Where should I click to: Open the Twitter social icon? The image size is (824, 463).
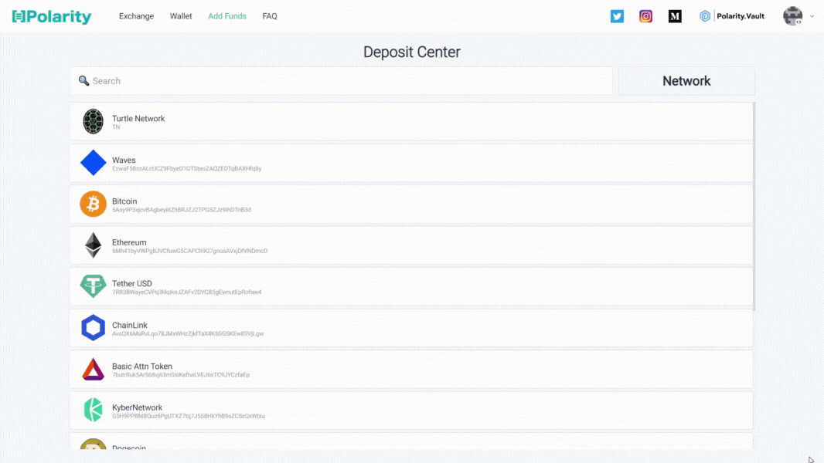617,16
